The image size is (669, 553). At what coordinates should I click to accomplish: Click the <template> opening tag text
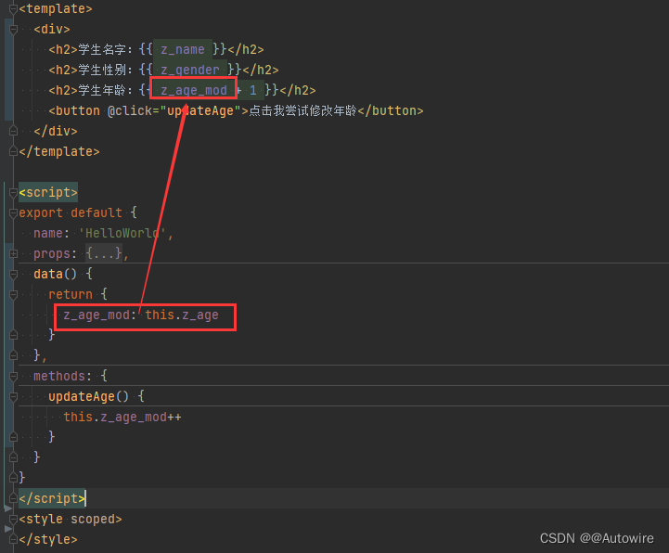click(56, 8)
